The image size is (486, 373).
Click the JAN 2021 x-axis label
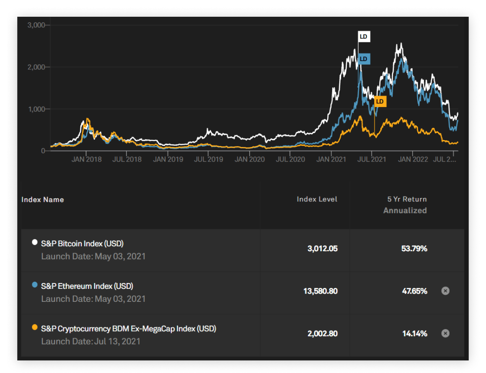point(332,159)
